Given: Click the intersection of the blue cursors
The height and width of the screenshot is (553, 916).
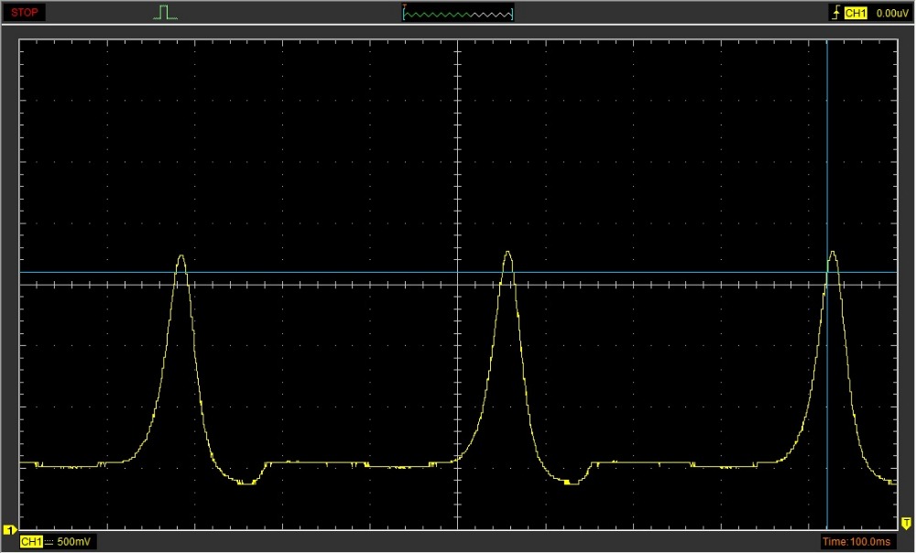Looking at the screenshot, I should coord(827,272).
